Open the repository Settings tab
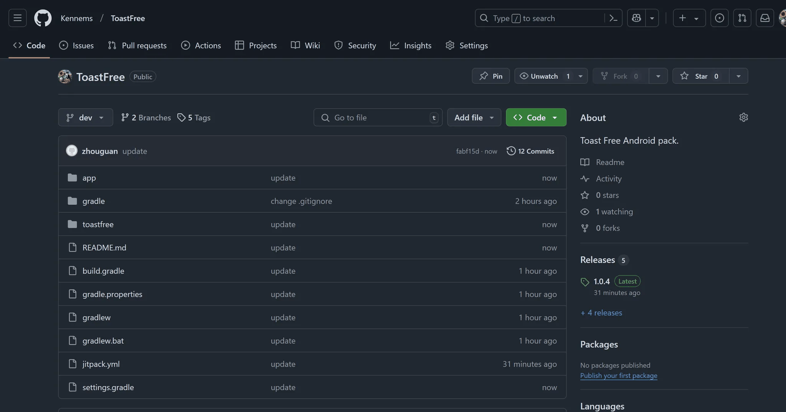The width and height of the screenshot is (786, 412). click(467, 45)
